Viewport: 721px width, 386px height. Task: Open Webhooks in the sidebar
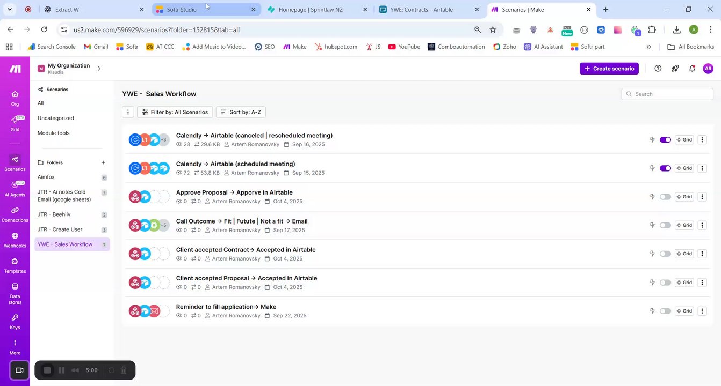click(15, 240)
